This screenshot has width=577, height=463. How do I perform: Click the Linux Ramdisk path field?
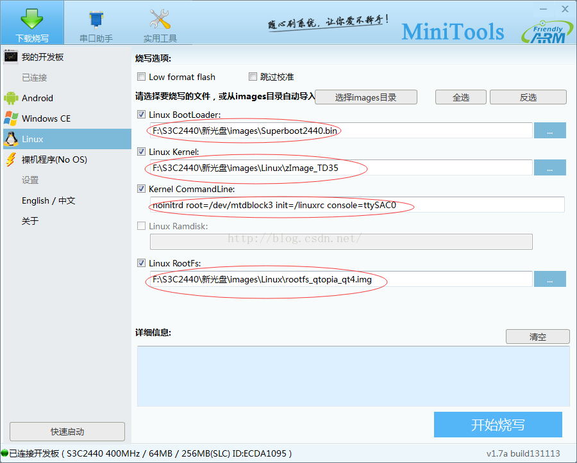click(x=341, y=242)
